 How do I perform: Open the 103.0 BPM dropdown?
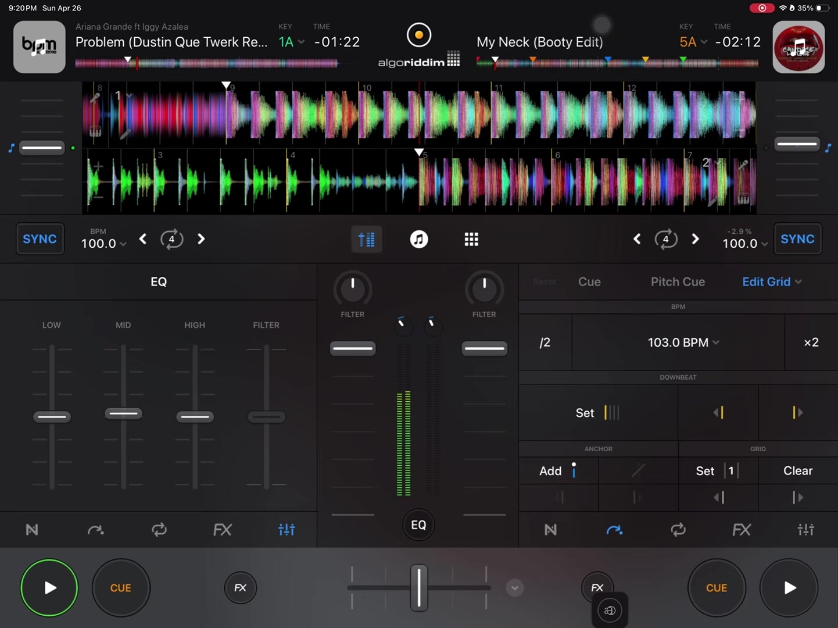point(683,342)
